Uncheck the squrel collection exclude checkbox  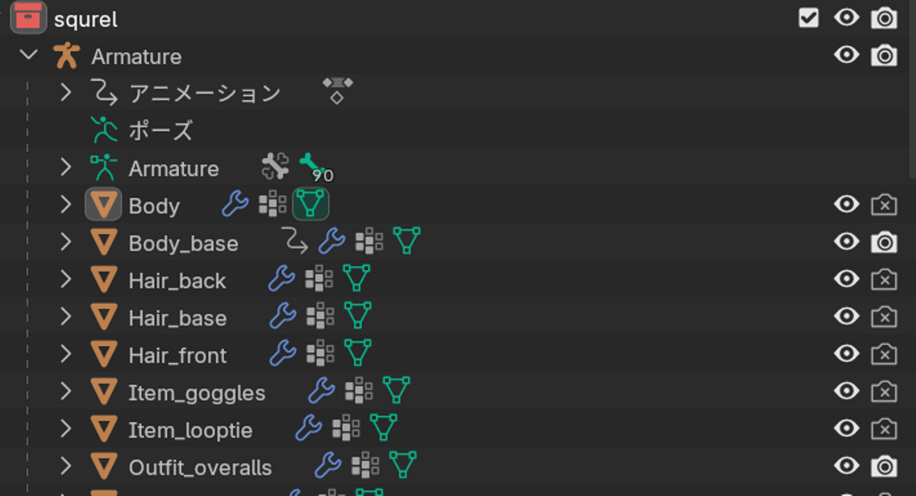coord(808,18)
